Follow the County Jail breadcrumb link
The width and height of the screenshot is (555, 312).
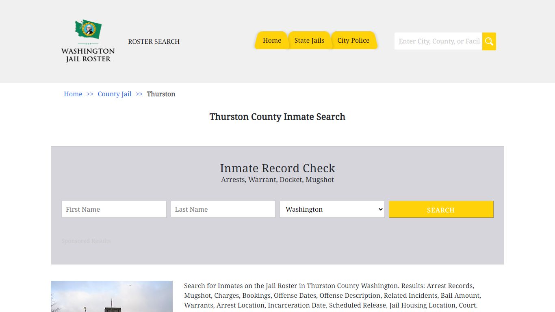coord(115,94)
